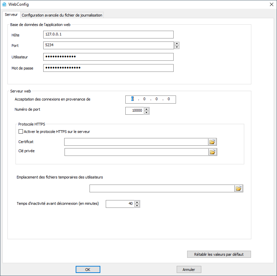The height and width of the screenshot is (276, 277).
Task: Decrease the database Port value
Action: [177, 47]
